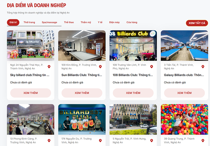The image size is (210, 146).
Task: Open the Spa/massage category tab
Action: click(x=50, y=22)
